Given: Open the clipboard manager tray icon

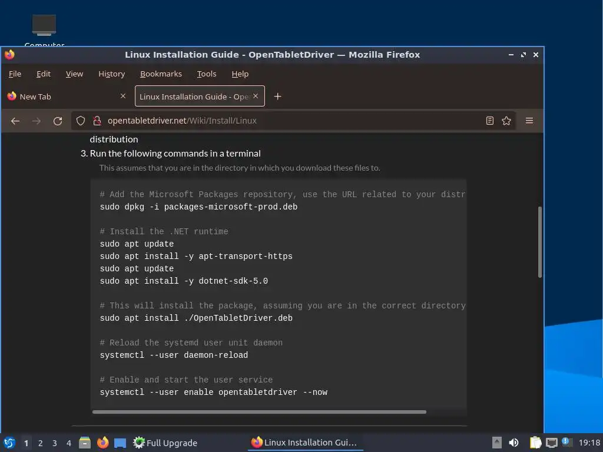Looking at the screenshot, I should coord(535,443).
